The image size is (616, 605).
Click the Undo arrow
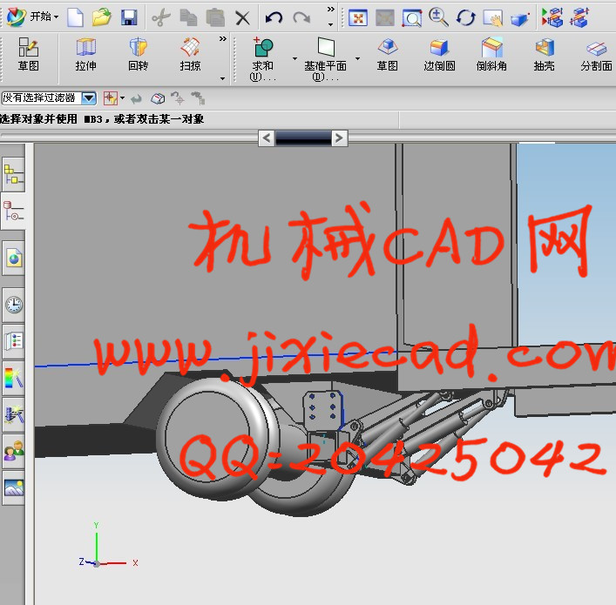[274, 17]
